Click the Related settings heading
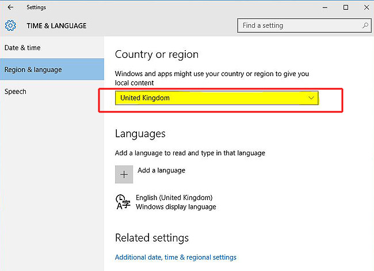Image resolution: width=374 pixels, height=271 pixels. (151, 238)
